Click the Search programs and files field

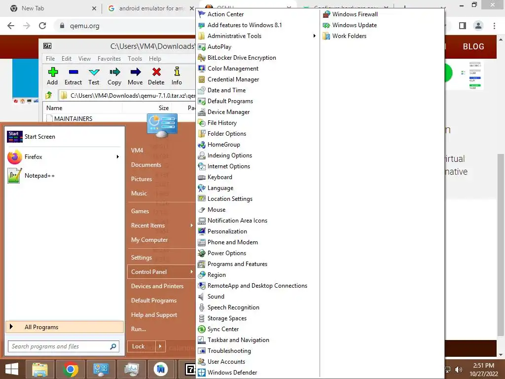64,346
